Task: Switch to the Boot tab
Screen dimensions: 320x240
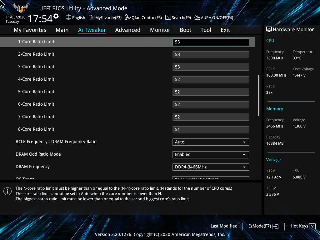Action: pos(185,30)
